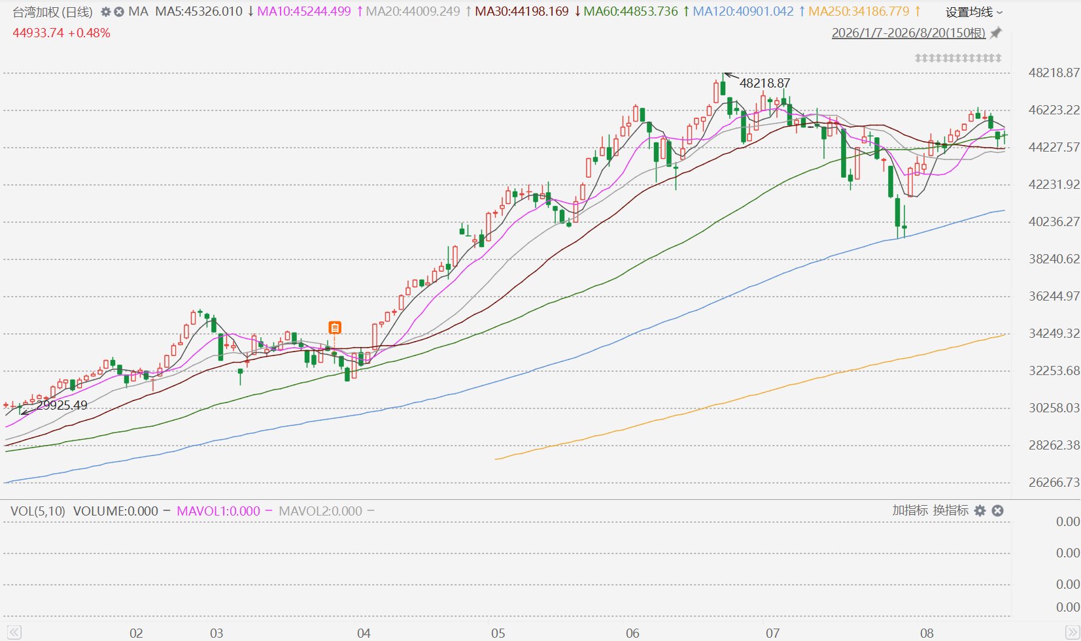Click the 05 month label on time axis
This screenshot has width=1081, height=641.
coord(498,633)
